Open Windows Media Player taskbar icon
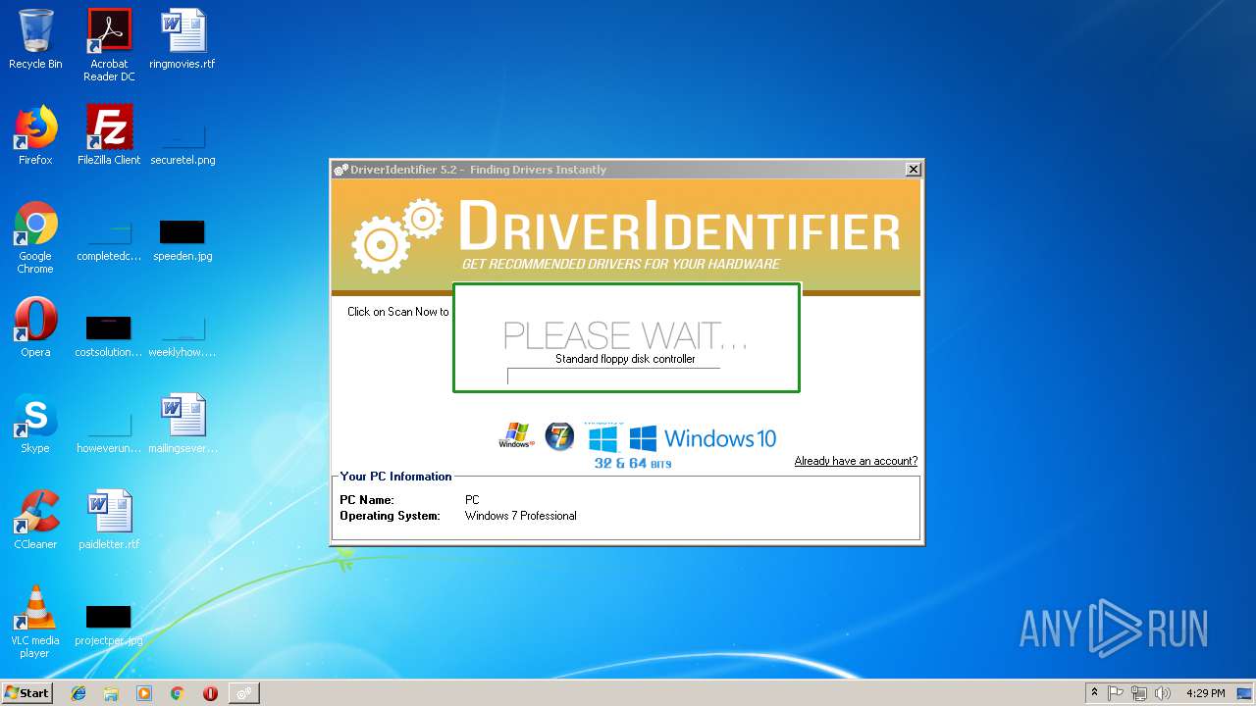1256x706 pixels. [x=144, y=693]
